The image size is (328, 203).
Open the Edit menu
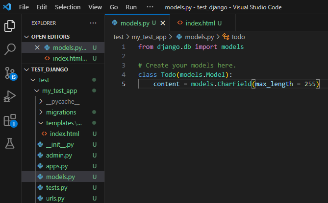point(42,7)
